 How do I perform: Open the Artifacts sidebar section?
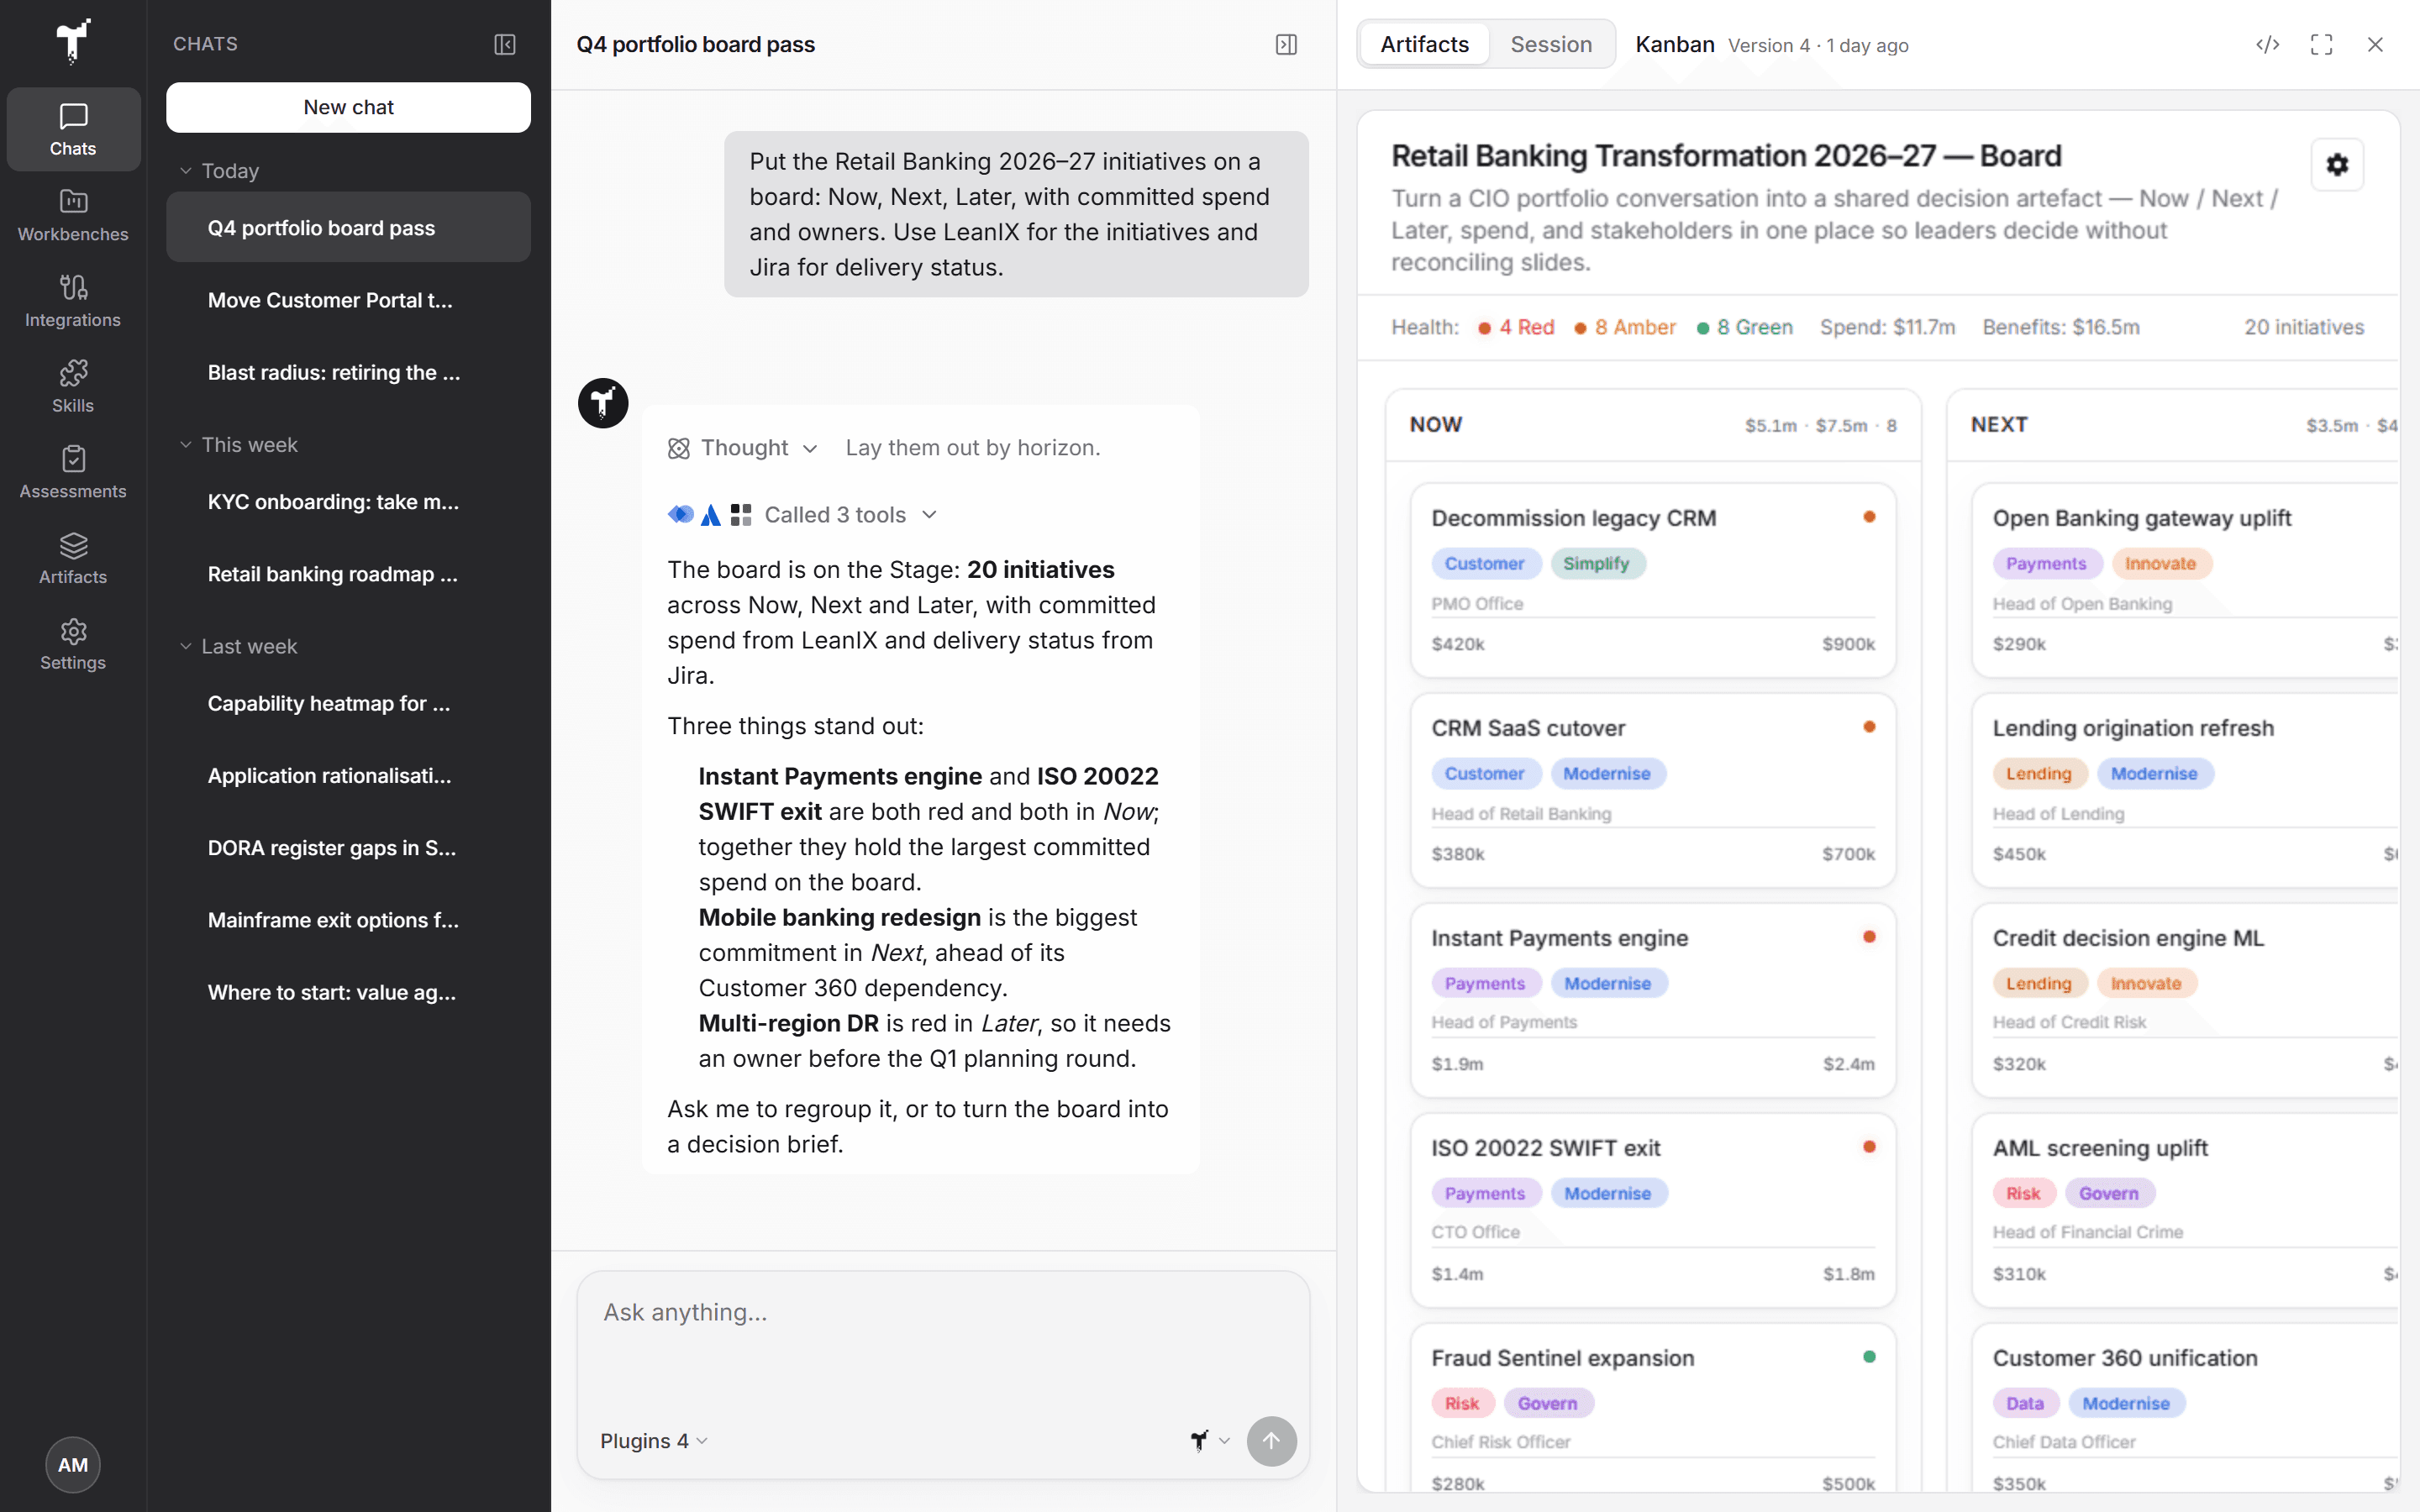tap(73, 558)
